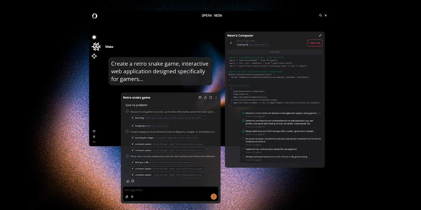Open the three-dot menu in Retro snake game
This screenshot has height=210, width=421.
(216, 97)
